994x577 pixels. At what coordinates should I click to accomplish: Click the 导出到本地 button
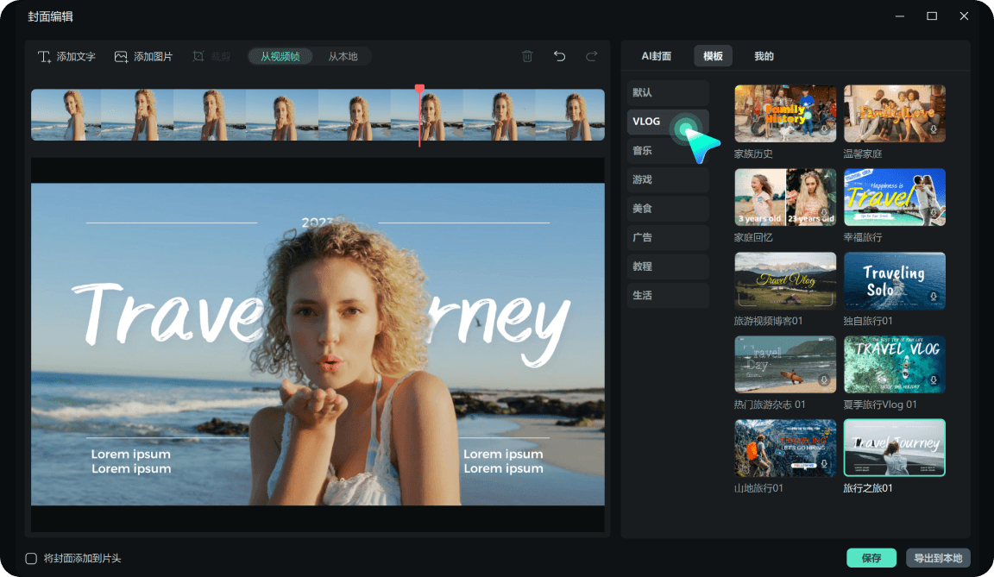point(938,558)
